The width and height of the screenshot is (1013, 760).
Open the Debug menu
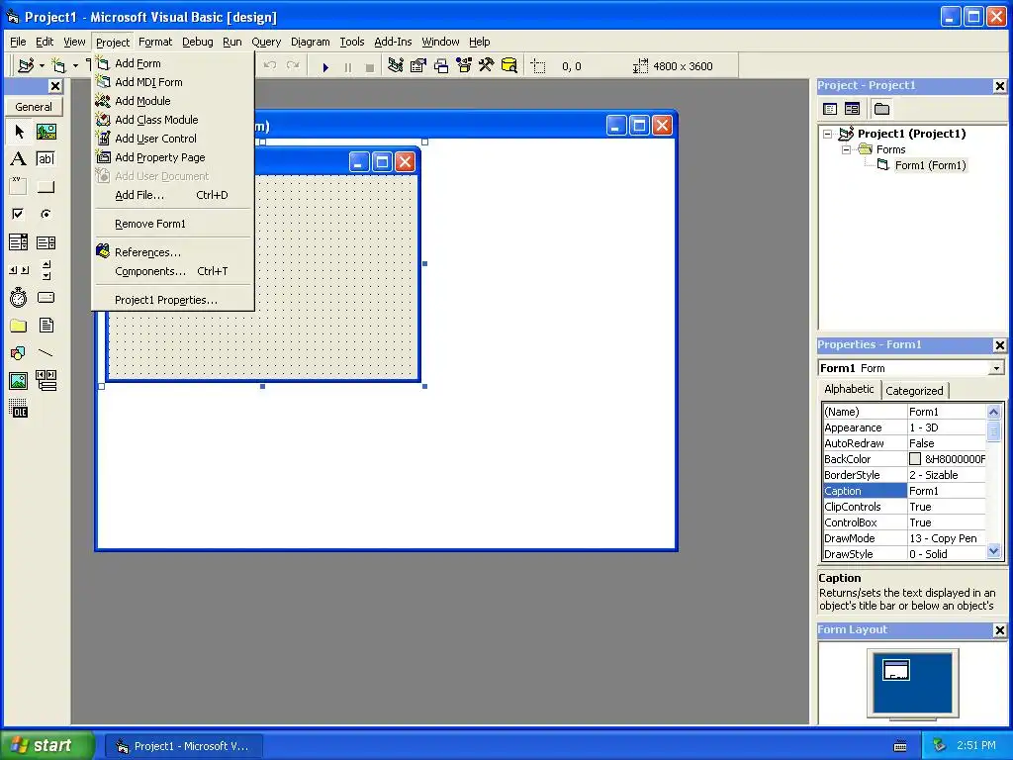click(198, 42)
